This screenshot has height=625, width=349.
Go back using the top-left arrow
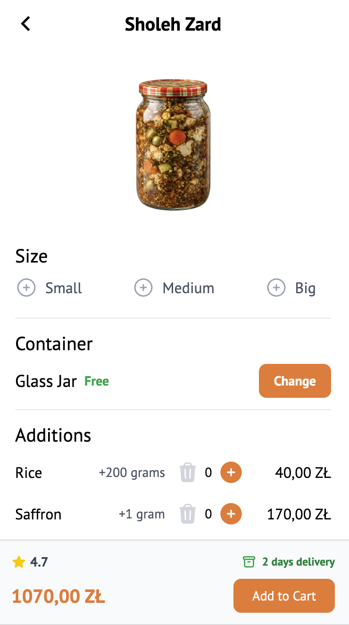[26, 24]
